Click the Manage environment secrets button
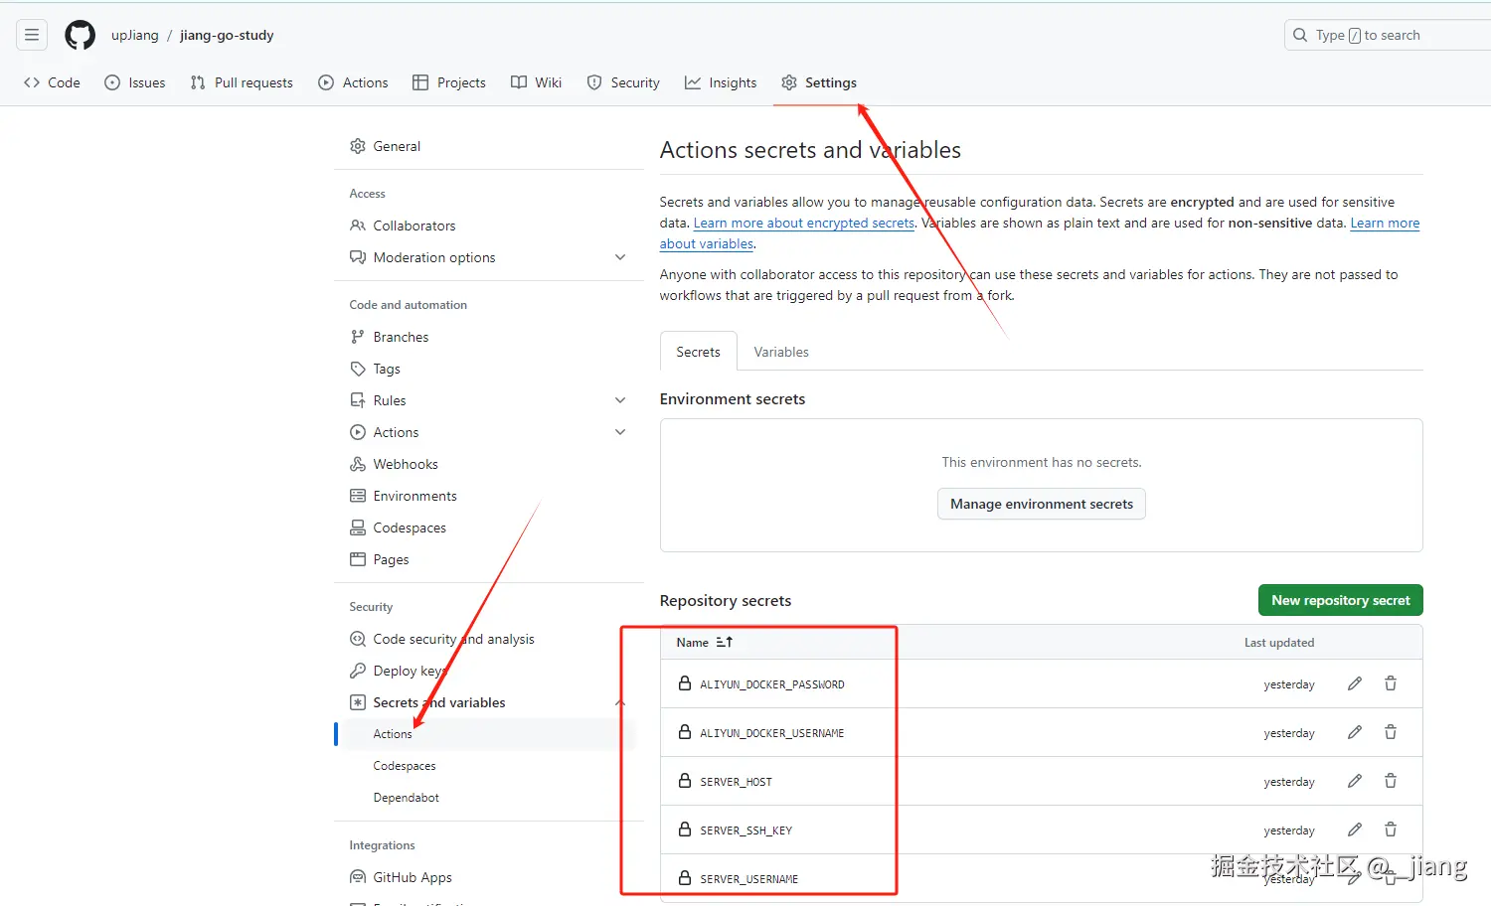This screenshot has height=906, width=1491. click(x=1041, y=504)
